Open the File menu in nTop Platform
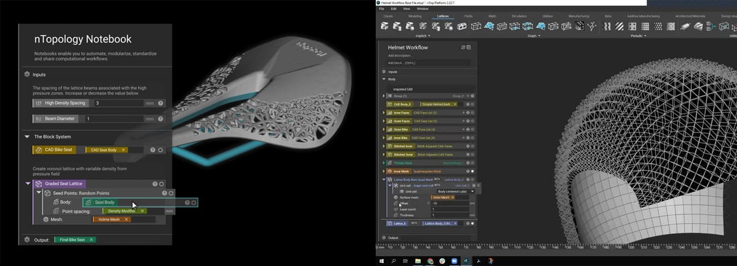The width and height of the screenshot is (737, 266). tap(381, 9)
